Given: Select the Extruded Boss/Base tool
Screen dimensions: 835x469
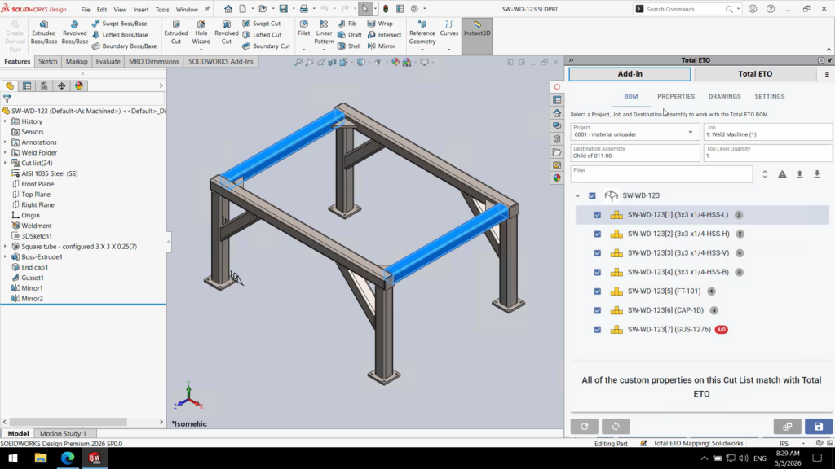Looking at the screenshot, I should (x=44, y=33).
